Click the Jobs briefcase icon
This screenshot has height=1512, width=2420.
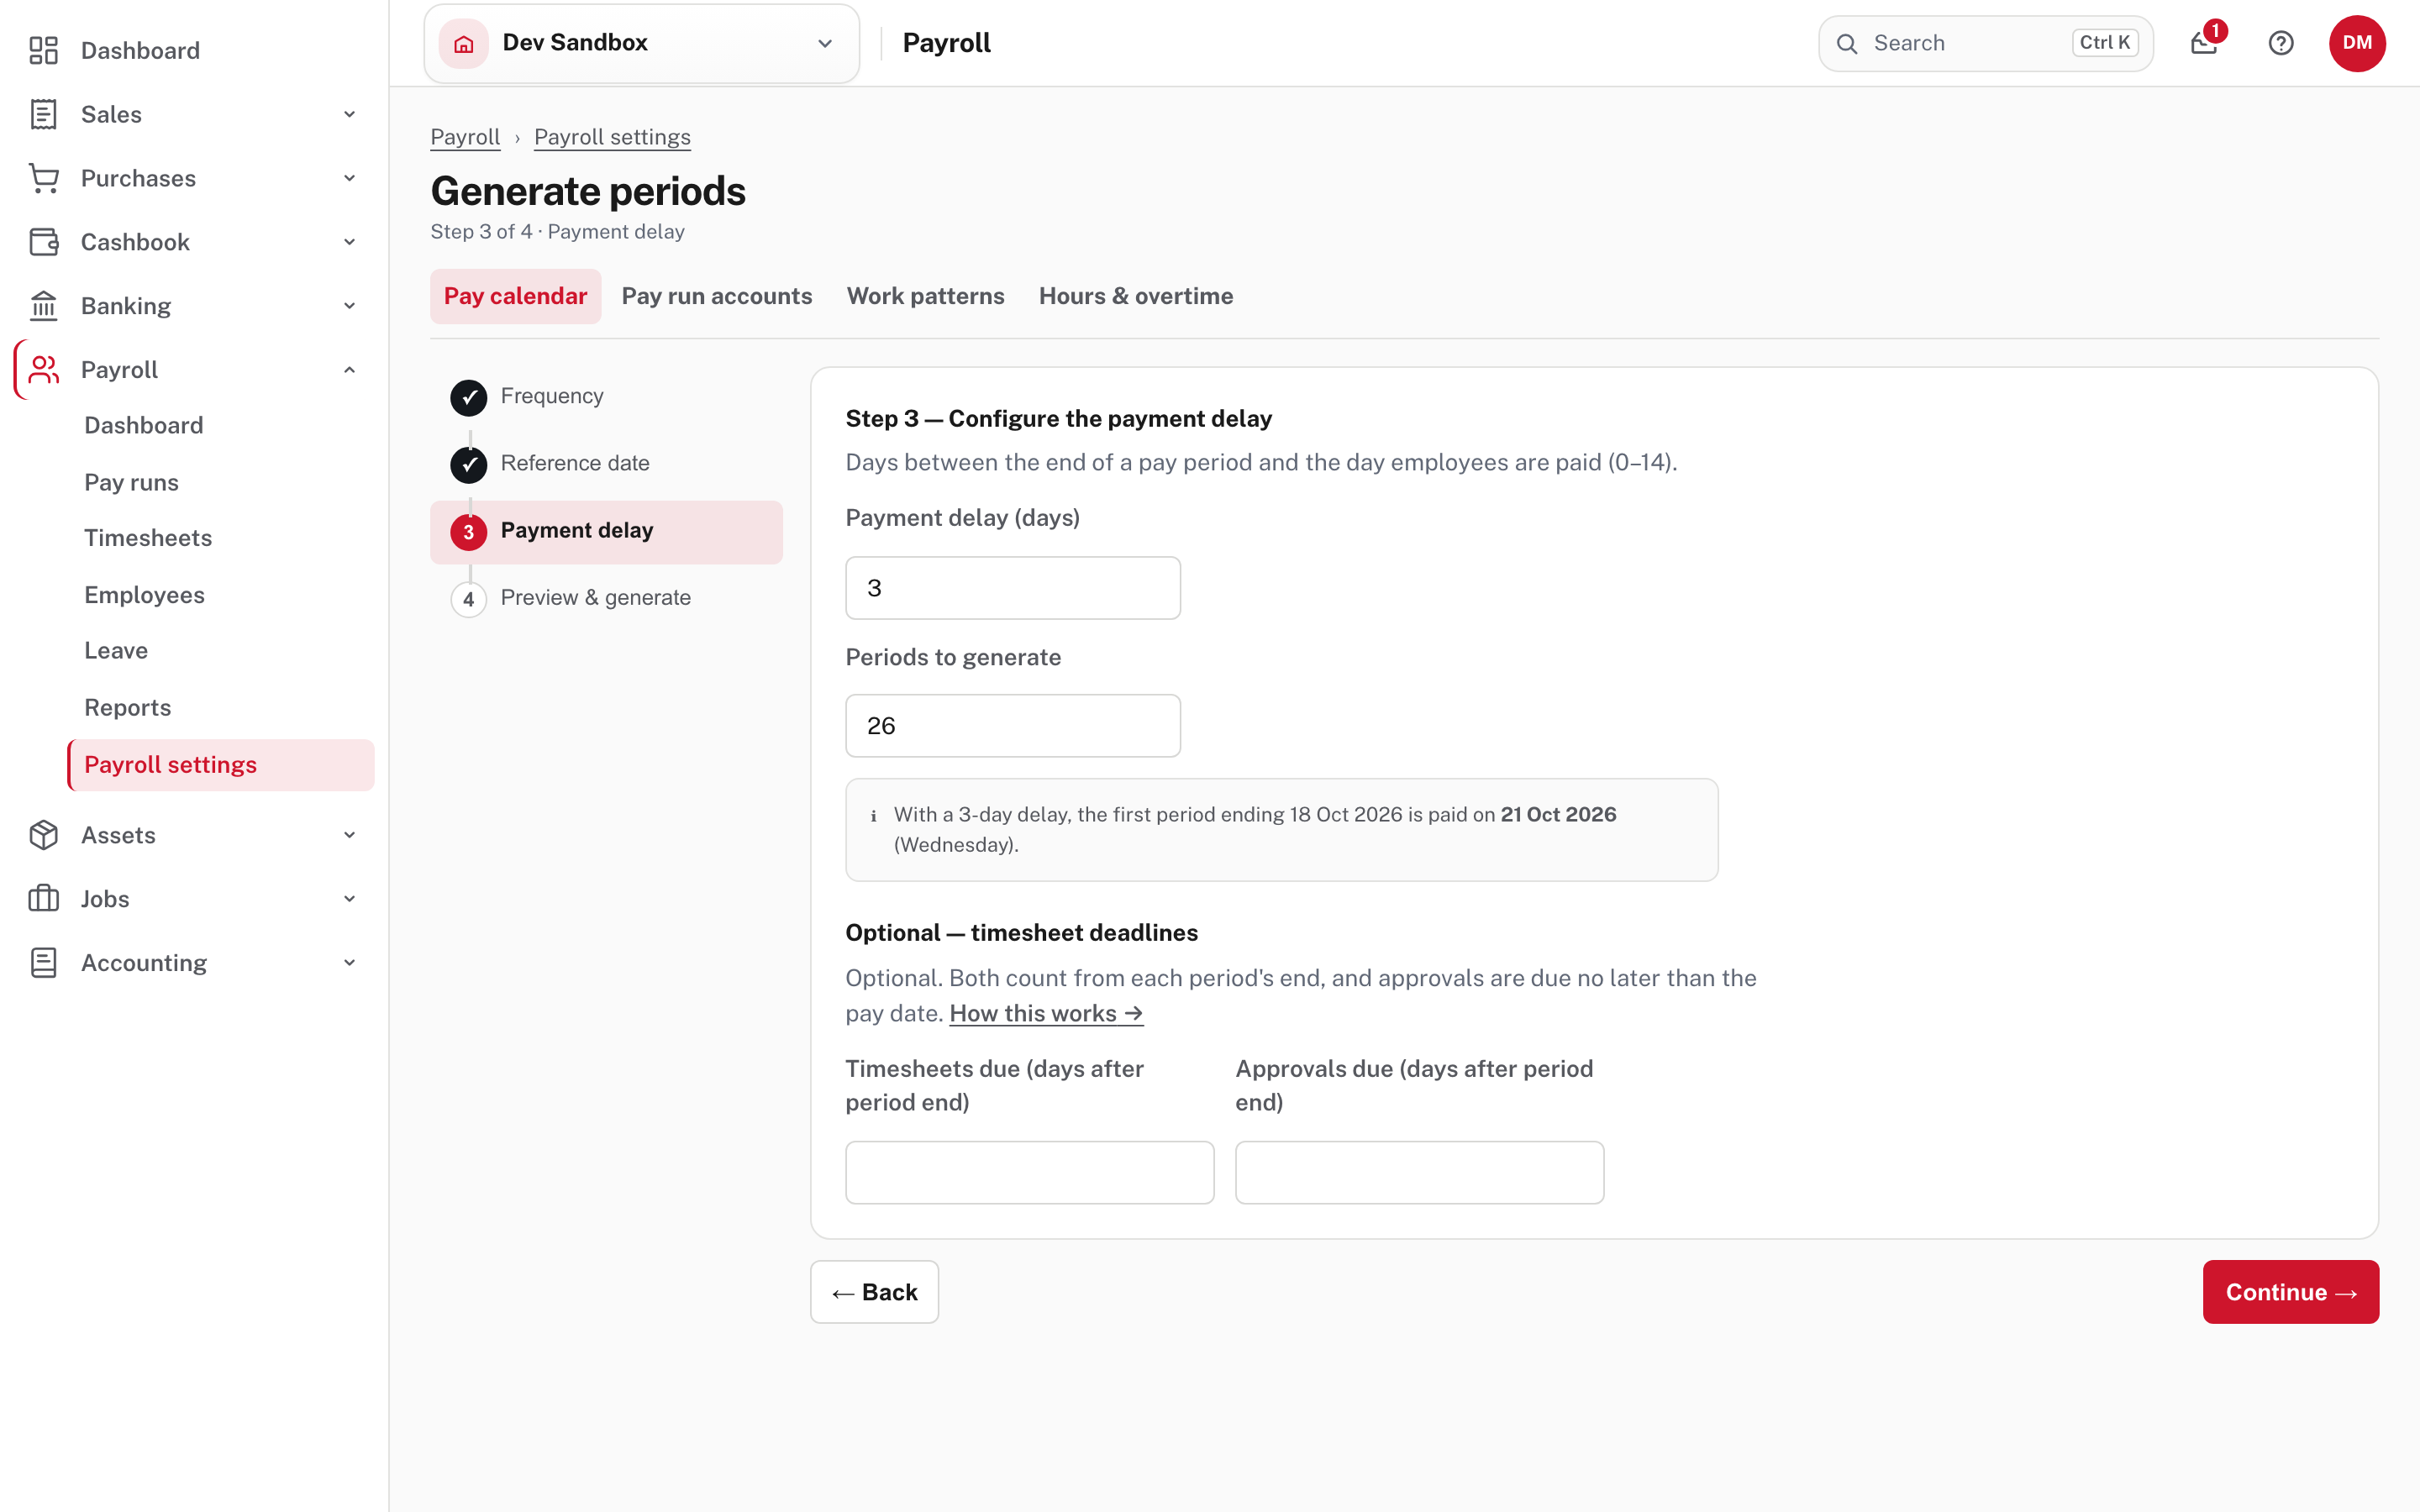click(43, 899)
